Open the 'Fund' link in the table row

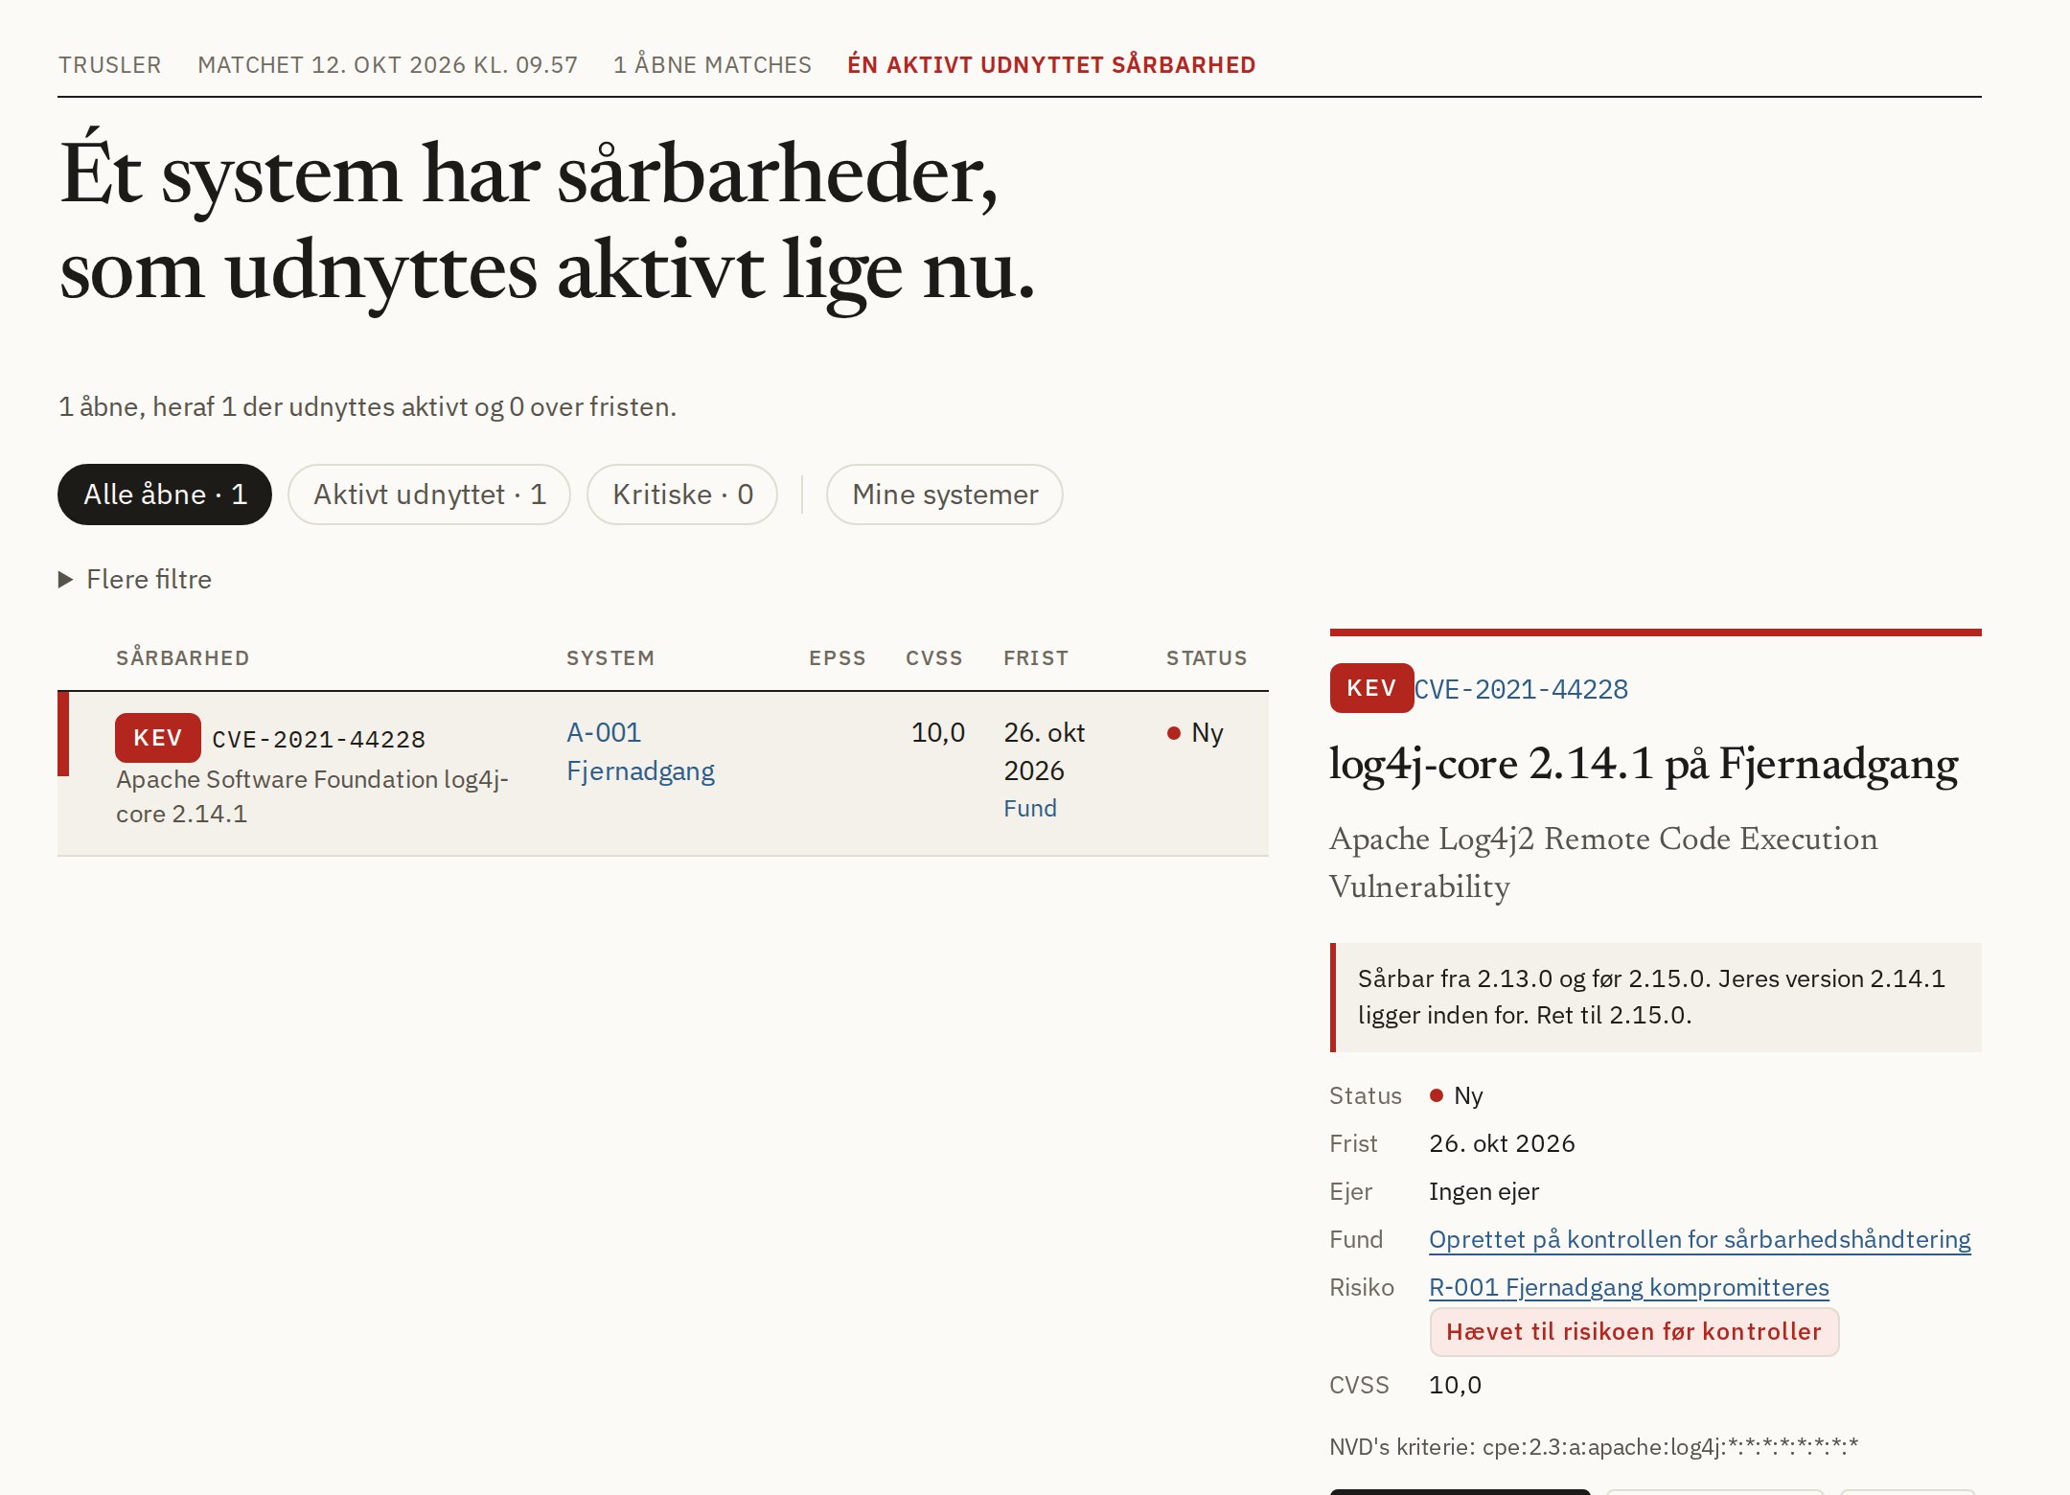click(x=1030, y=808)
